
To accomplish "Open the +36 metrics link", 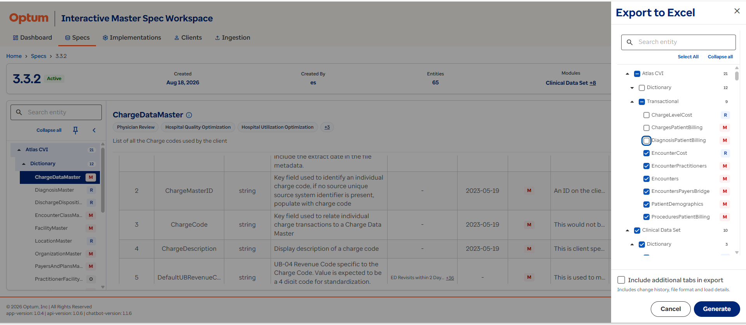I will tap(450, 278).
